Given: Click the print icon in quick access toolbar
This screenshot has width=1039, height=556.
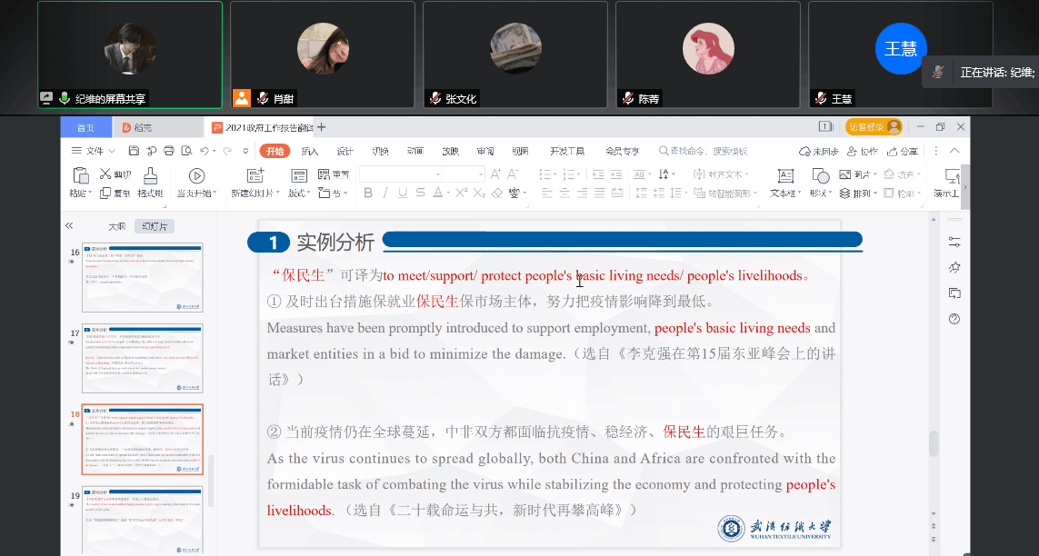Looking at the screenshot, I should coord(169,151).
